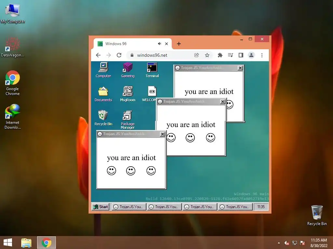Select third Trojan.JS taskbar button
Viewport: 333px width, 249px height.
pyautogui.click(x=200, y=207)
